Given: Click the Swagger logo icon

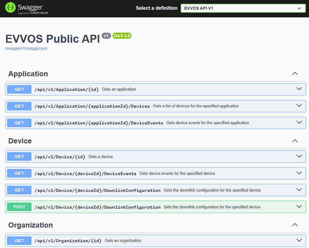Looking at the screenshot, I should click(x=10, y=8).
